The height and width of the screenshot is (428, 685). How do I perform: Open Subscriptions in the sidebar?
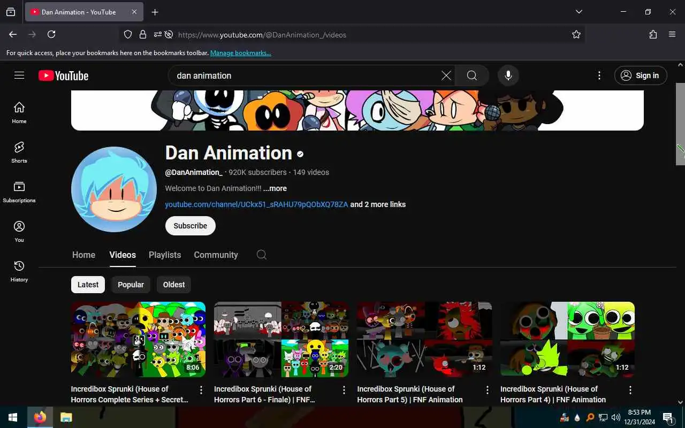[19, 192]
